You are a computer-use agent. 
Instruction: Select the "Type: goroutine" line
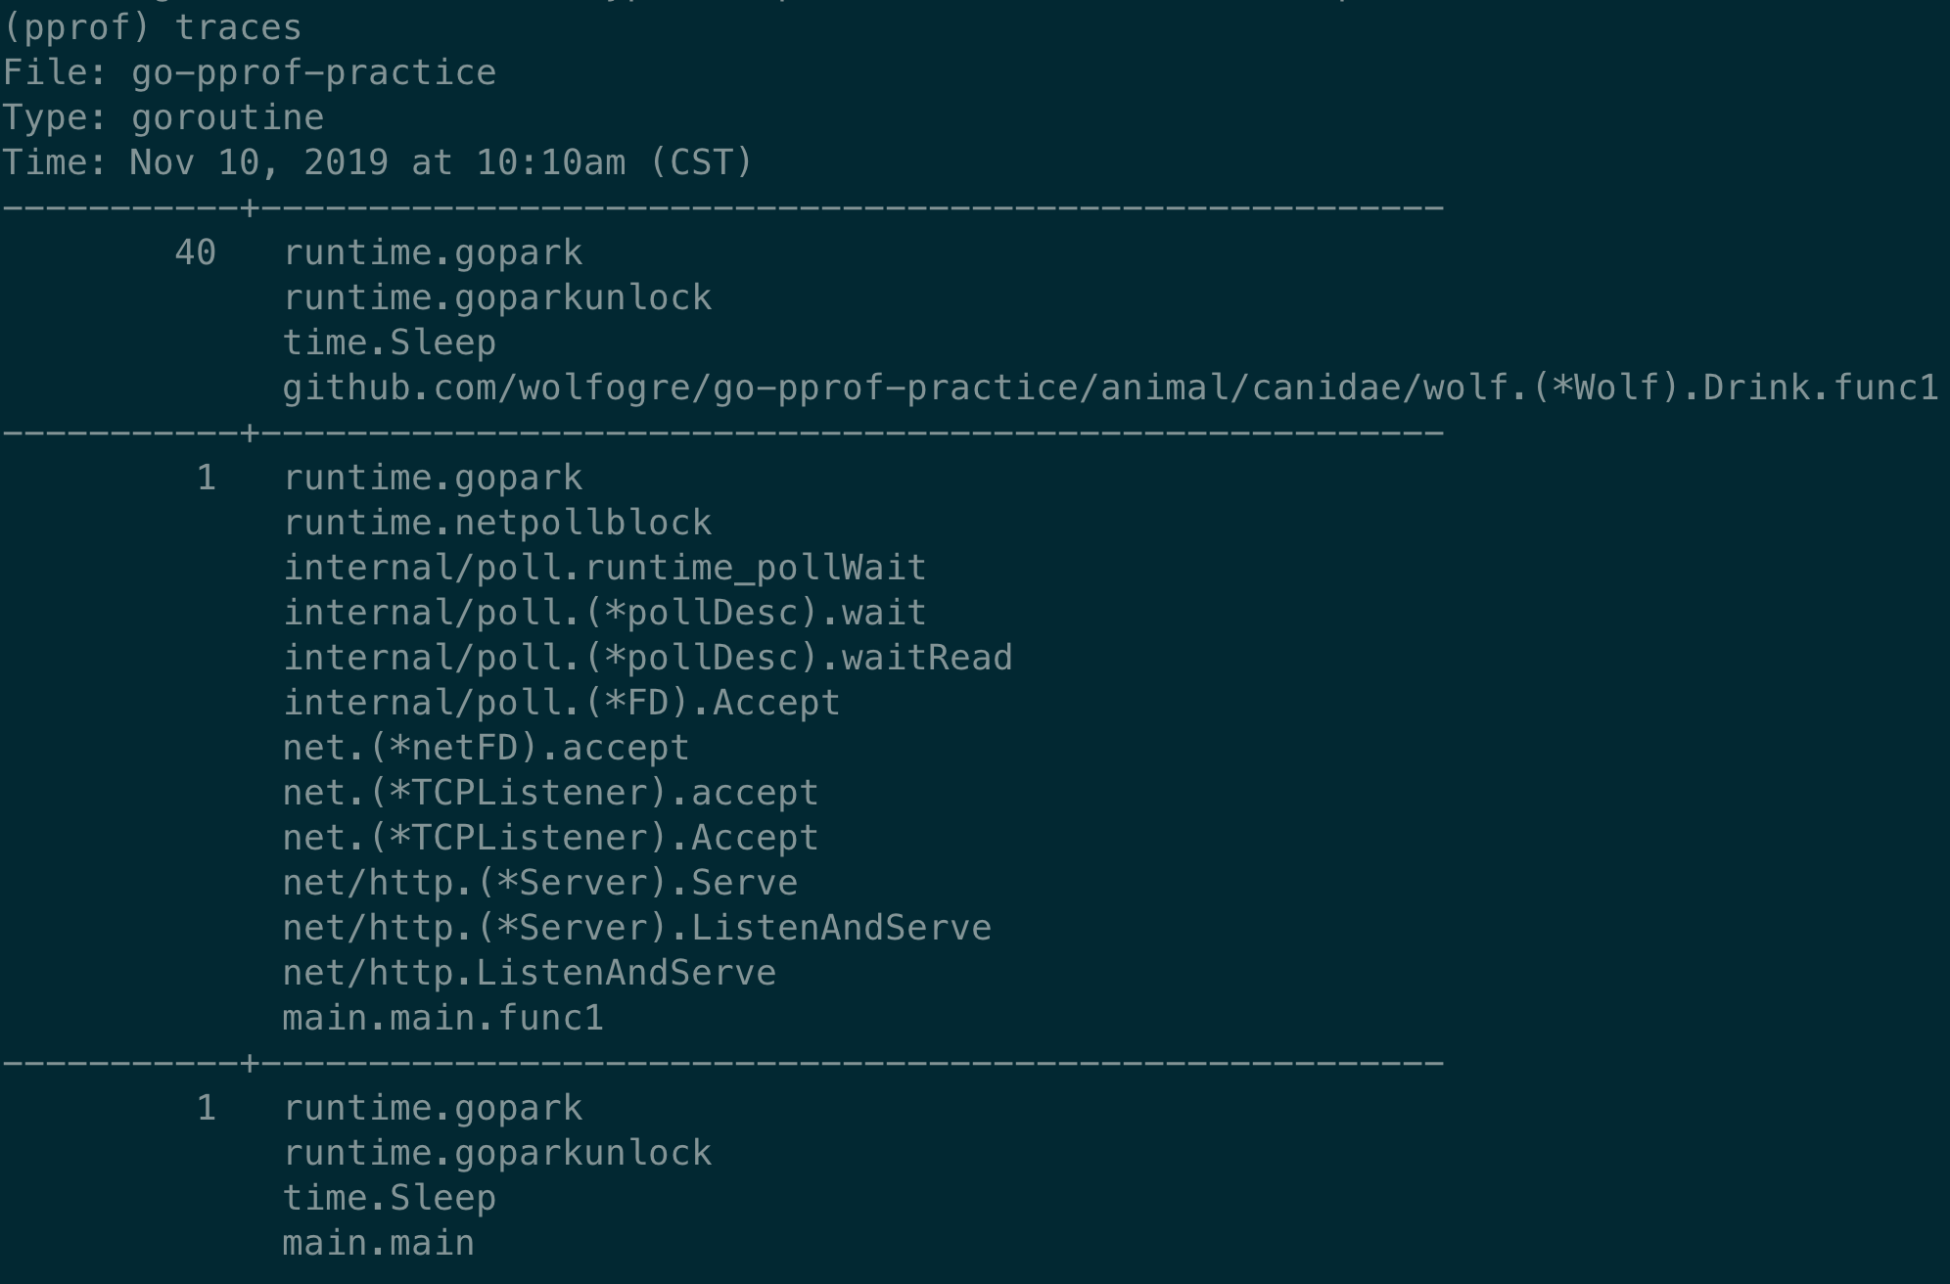point(162,117)
